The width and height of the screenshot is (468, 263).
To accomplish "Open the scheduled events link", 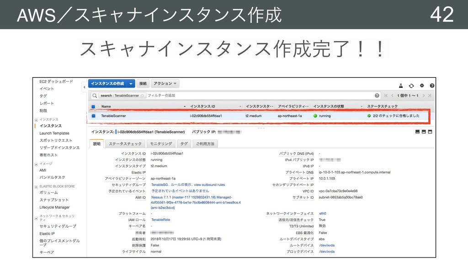I will click(180, 191).
